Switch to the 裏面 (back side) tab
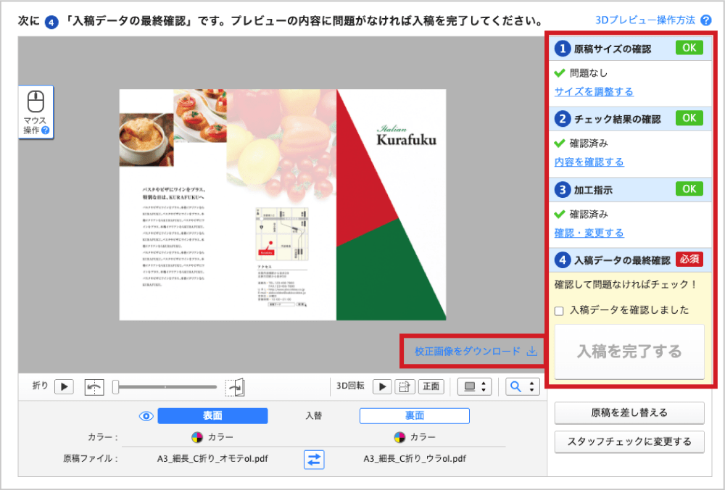 (x=414, y=416)
